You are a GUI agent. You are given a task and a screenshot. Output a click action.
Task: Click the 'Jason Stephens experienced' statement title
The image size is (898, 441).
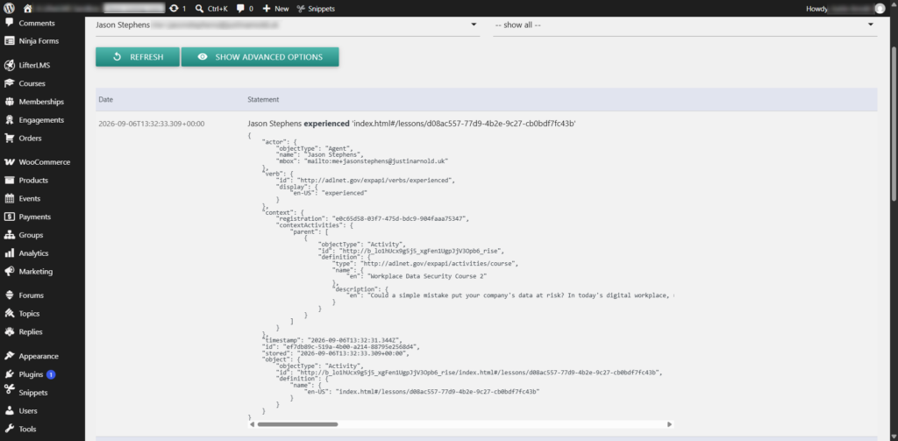(x=411, y=124)
